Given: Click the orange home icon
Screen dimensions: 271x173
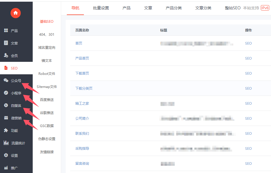Looking at the screenshot, I should click(x=16, y=13).
